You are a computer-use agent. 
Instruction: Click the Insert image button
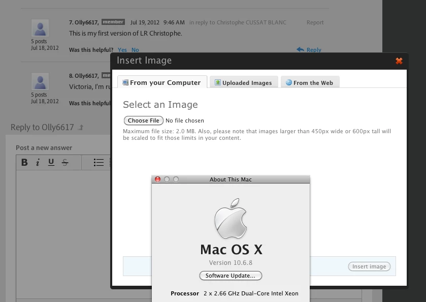[x=369, y=266]
